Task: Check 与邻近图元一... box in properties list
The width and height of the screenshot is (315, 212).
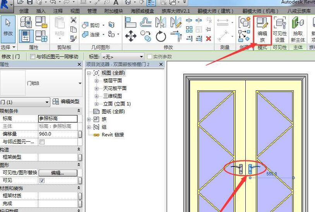Action: [x=42, y=142]
